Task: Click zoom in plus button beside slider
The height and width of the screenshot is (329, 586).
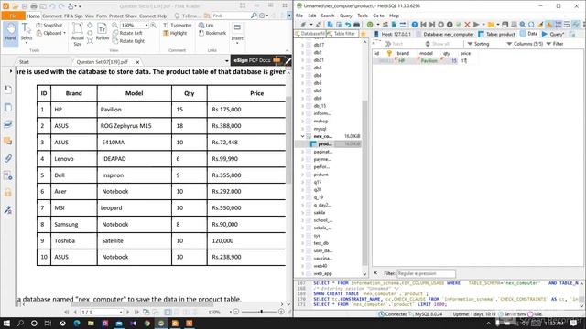Action: (281, 312)
